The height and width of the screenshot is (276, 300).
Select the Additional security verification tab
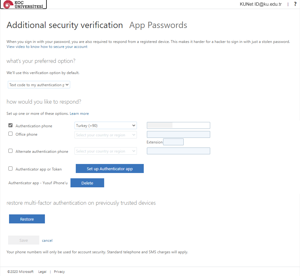tap(65, 25)
